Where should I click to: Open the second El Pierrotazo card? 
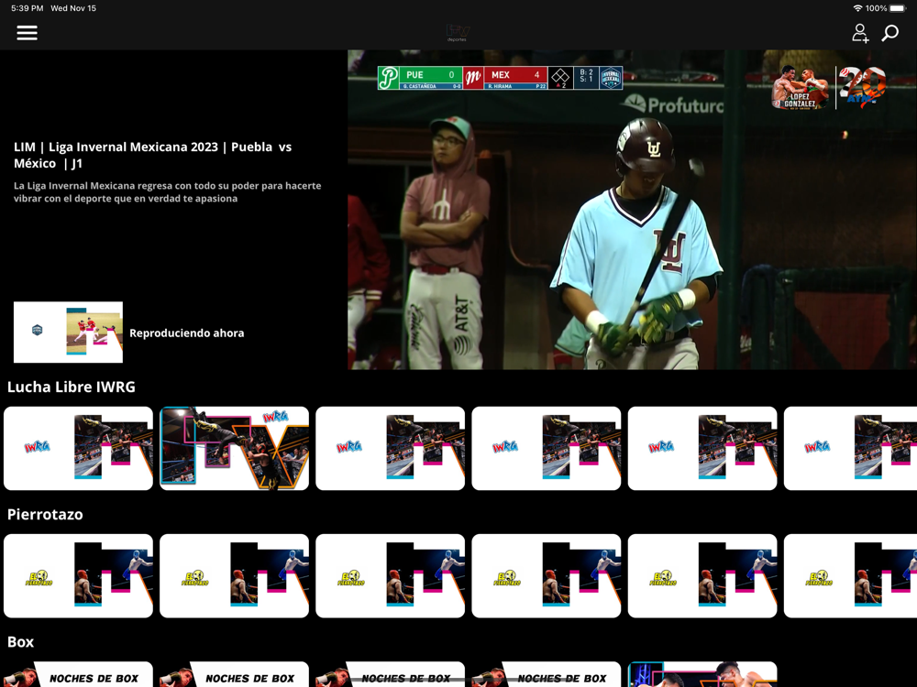(x=235, y=575)
